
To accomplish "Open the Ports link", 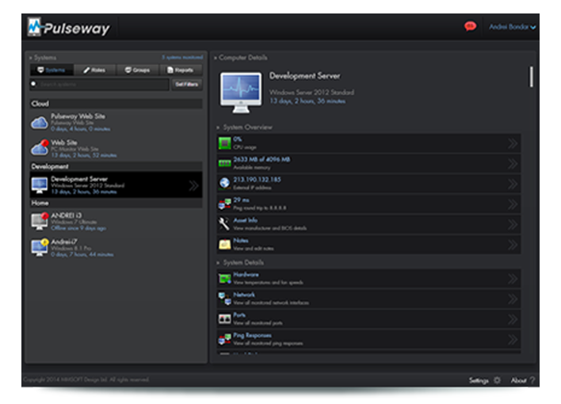I will [x=239, y=315].
